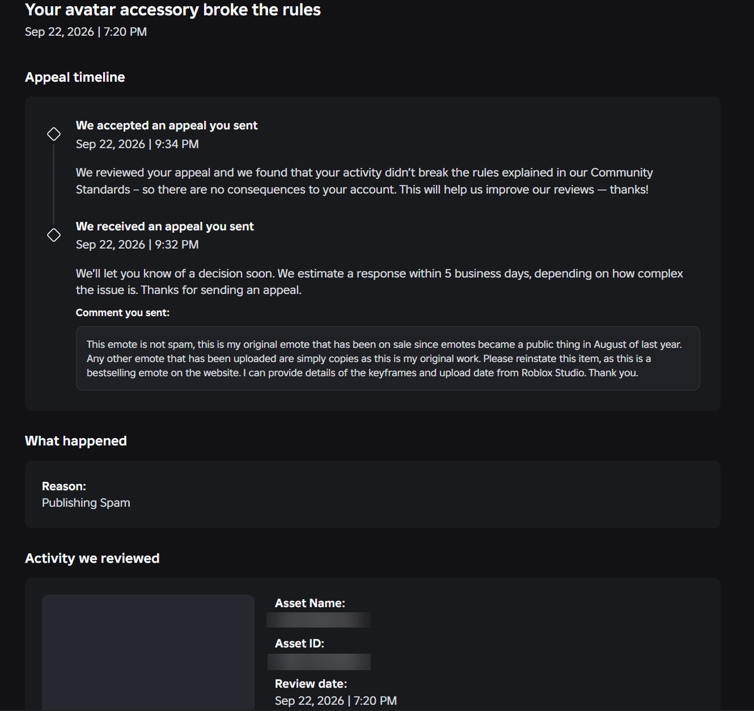Click the 'Publishing Spam' reason text

point(86,503)
